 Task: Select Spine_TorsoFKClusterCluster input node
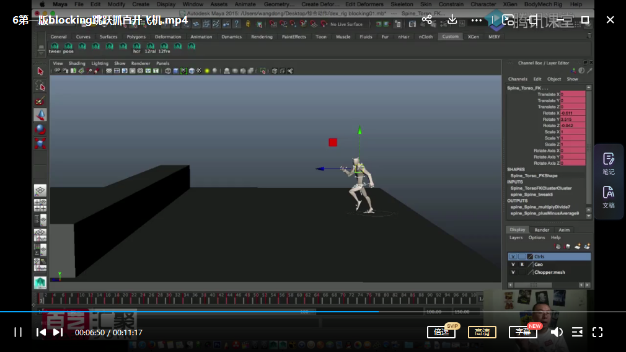click(x=541, y=188)
